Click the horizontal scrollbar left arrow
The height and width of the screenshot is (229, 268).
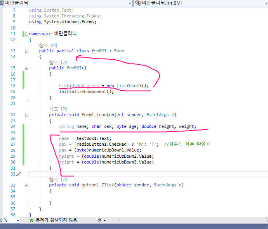point(118,220)
